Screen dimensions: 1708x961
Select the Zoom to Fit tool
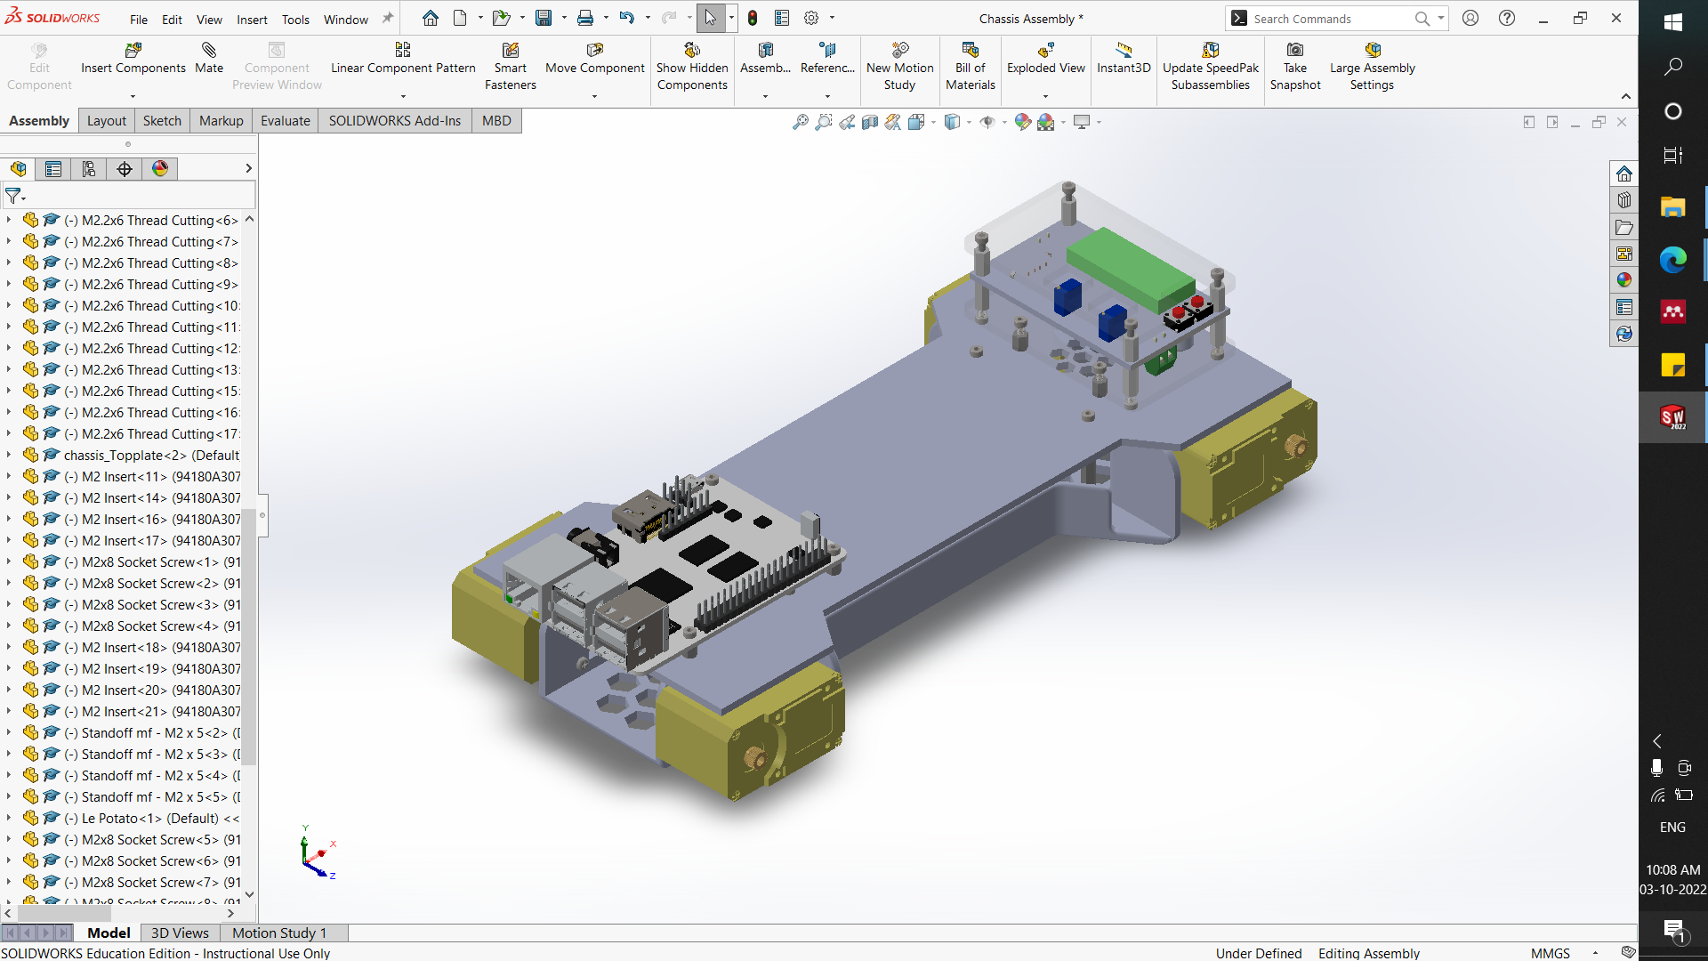[799, 122]
